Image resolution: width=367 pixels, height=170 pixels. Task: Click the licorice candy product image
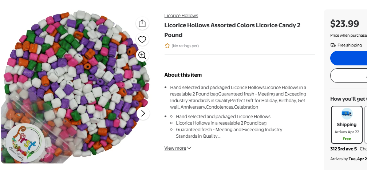pos(73,87)
